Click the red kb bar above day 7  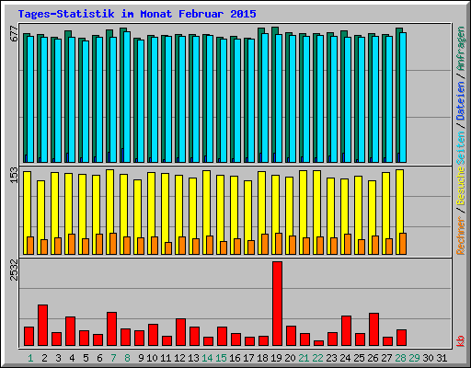111,329
